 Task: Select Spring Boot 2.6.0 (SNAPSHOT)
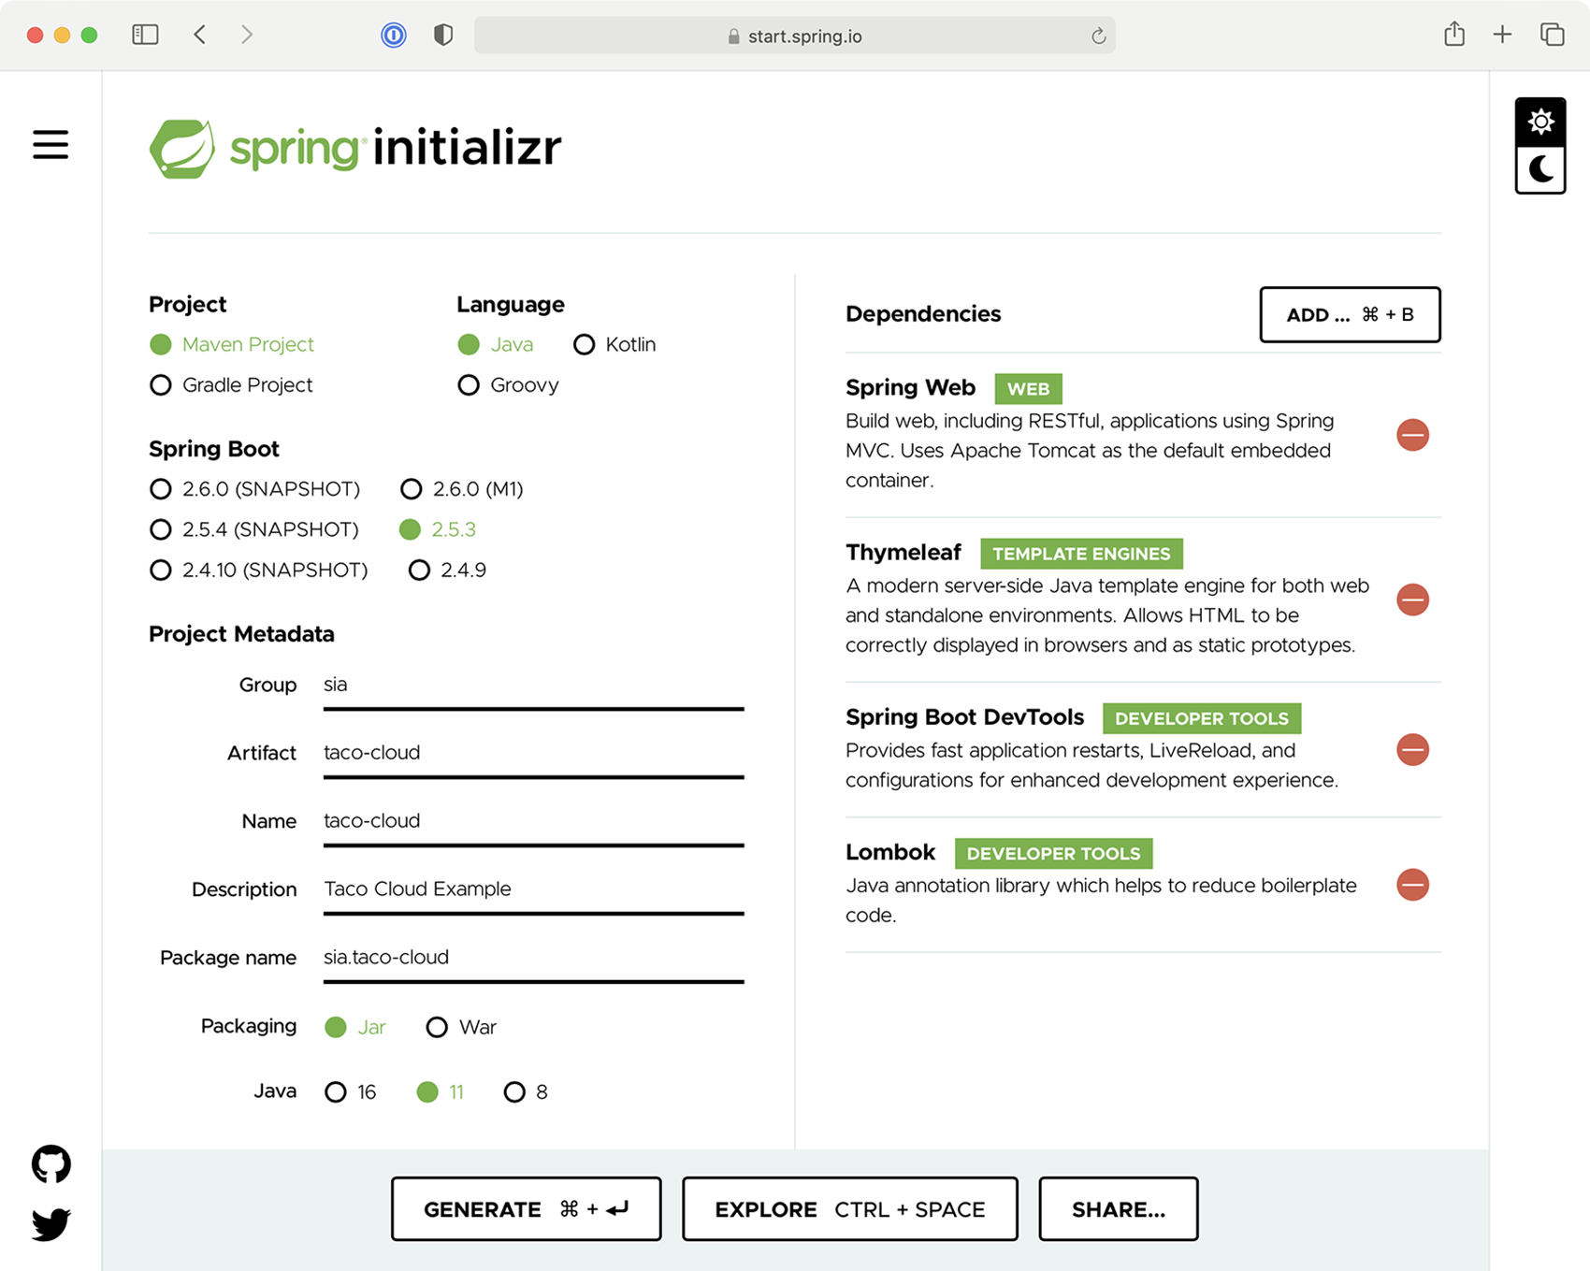pos(254,488)
